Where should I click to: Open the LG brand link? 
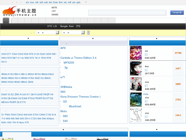pos(55,26)
